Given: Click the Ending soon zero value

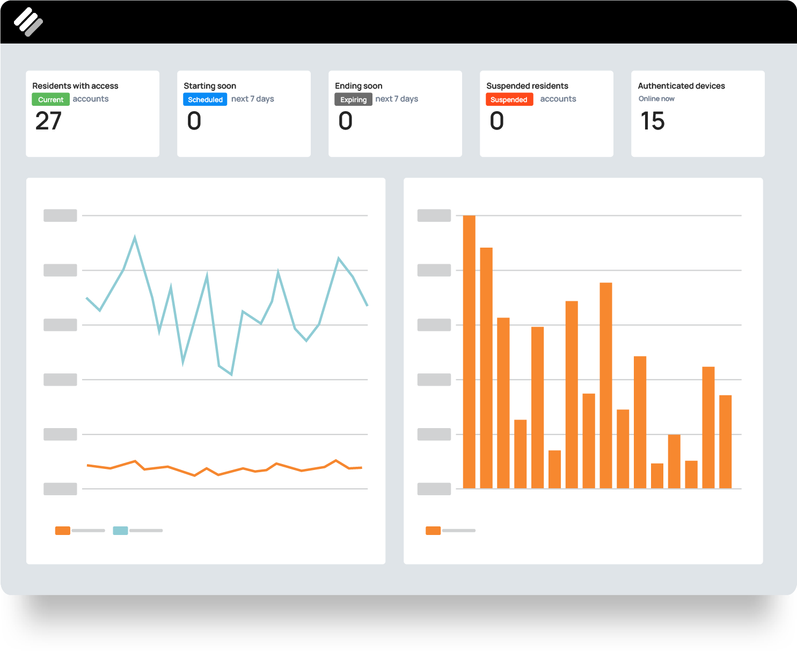Looking at the screenshot, I should click(x=346, y=121).
